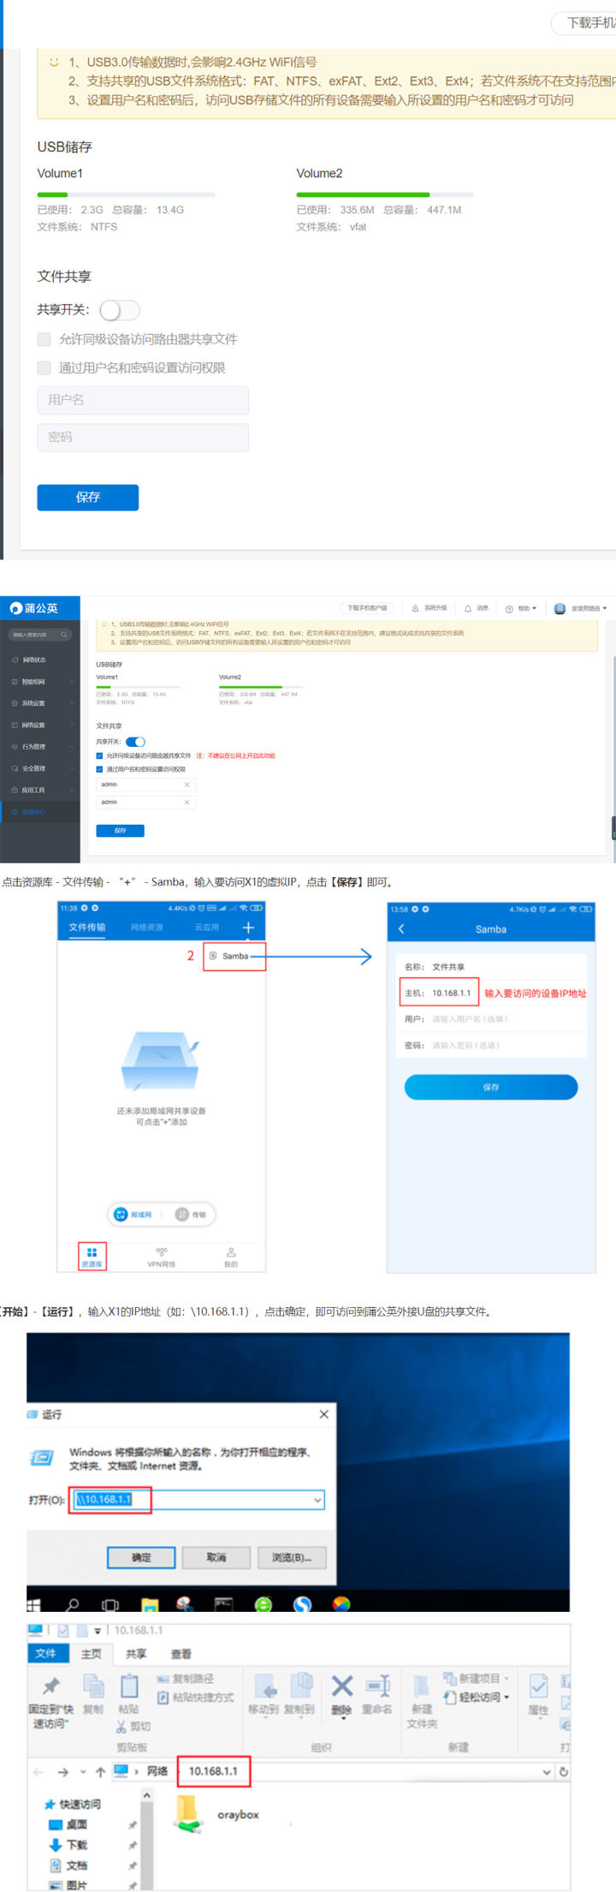Click the 删除 X icon in ribbon

click(341, 1686)
